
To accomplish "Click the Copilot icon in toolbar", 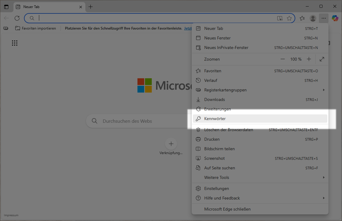I will tap(335, 18).
